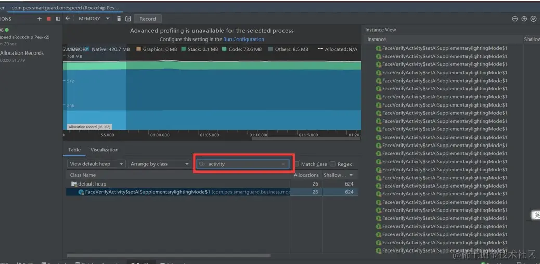This screenshot has height=264, width=540.
Task: Click the timeline scrollbar under the memory chart
Action: click(306, 139)
